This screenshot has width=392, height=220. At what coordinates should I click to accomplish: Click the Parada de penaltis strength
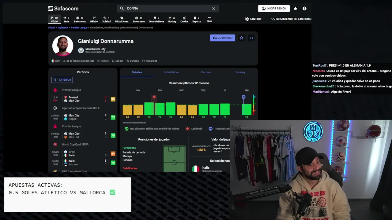[134, 152]
